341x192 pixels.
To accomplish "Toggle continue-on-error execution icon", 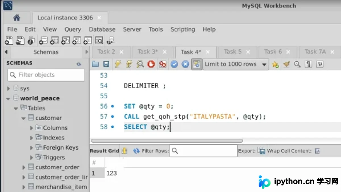I will click(163, 64).
